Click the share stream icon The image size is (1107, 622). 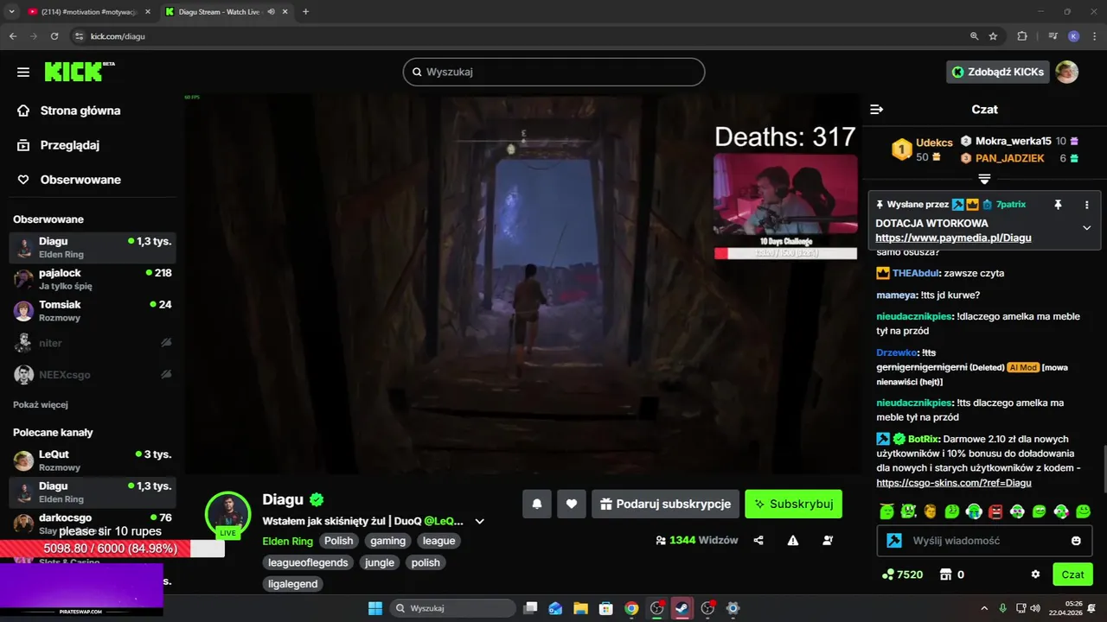coord(758,540)
